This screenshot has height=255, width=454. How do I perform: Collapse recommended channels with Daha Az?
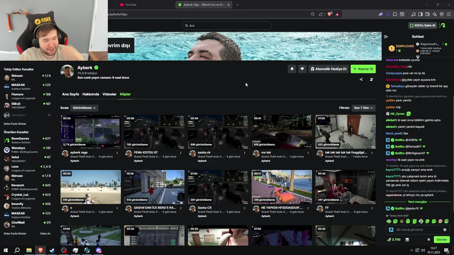click(x=45, y=234)
